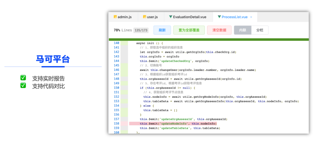Click the getOrgNodeInfo code line

(x=205, y=97)
